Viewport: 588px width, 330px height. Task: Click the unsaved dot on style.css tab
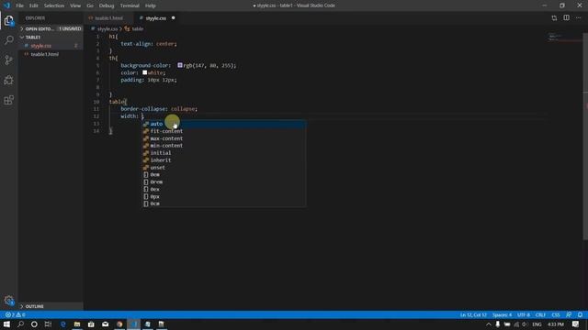click(174, 18)
